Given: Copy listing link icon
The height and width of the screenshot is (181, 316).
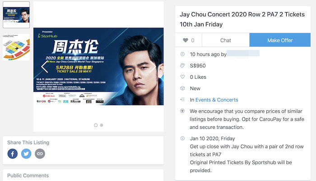Looking at the screenshot, I should [40, 154].
